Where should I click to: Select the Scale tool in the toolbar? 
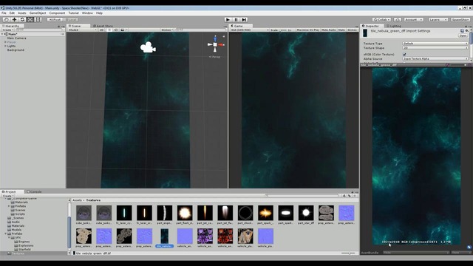tap(30, 20)
